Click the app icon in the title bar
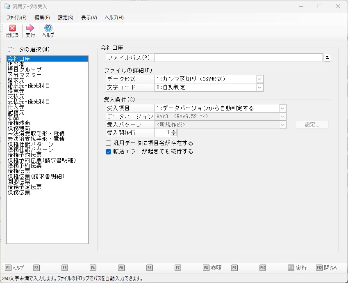The height and width of the screenshot is (283, 348). pos(7,6)
